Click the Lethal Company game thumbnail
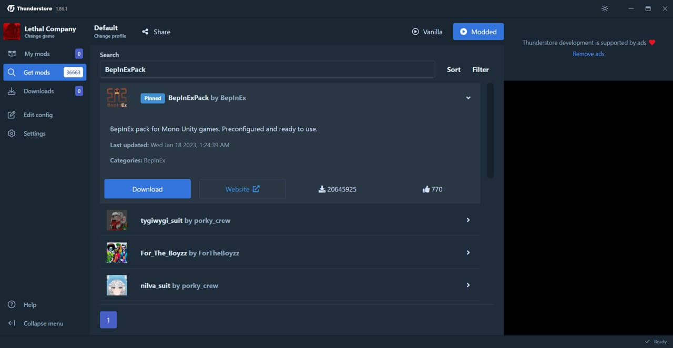Viewport: 673px width, 348px height. (12, 32)
